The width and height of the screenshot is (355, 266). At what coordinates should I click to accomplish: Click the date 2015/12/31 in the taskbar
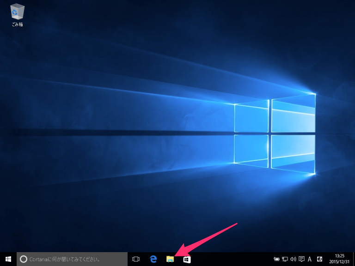340,262
